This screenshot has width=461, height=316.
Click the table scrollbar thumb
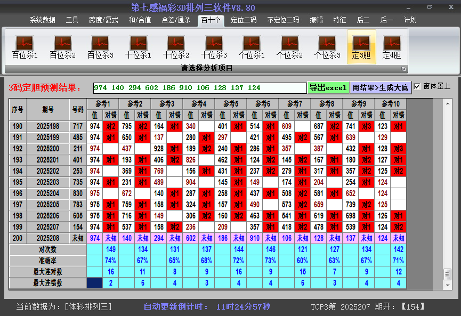pyautogui.click(x=448, y=274)
